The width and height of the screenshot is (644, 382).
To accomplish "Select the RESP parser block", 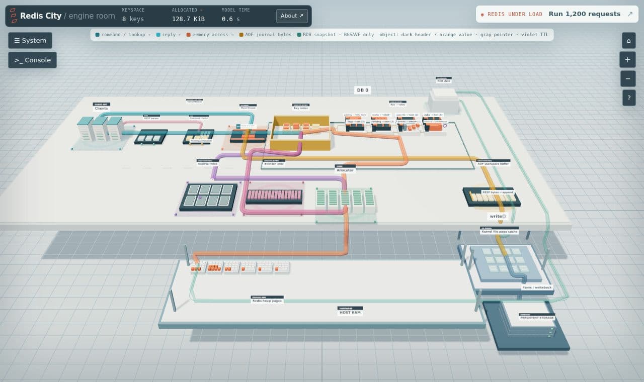I will (151, 137).
